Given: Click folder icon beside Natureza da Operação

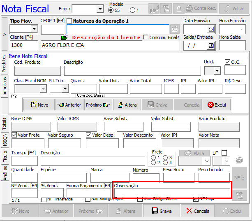Looking at the screenshot, I should [175, 29].
